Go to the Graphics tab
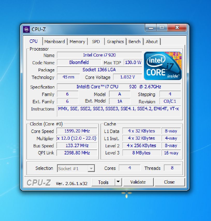The image size is (211, 221). (x=115, y=42)
